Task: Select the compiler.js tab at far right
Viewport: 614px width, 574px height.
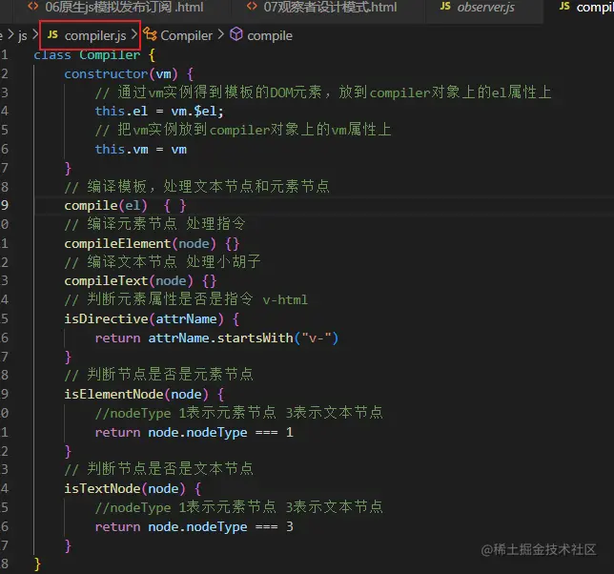Action: 586,7
